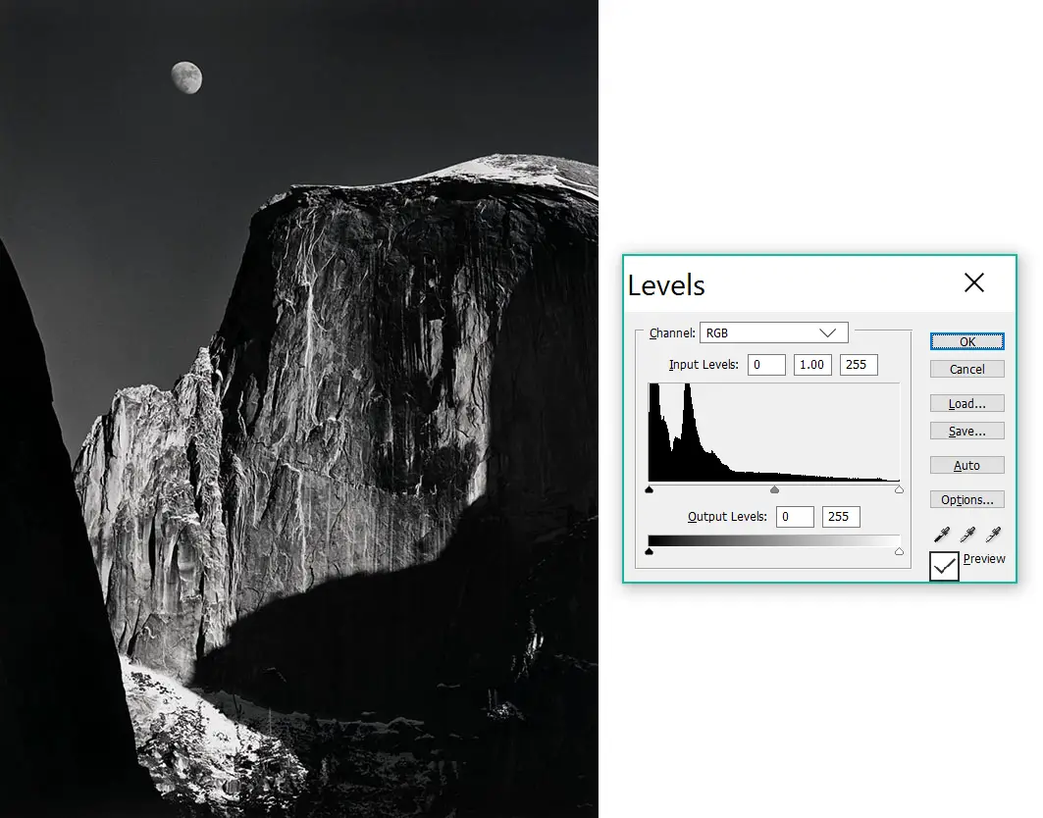Viewport: 1043px width, 818px height.
Task: Click the moon in the photo
Action: [186, 77]
